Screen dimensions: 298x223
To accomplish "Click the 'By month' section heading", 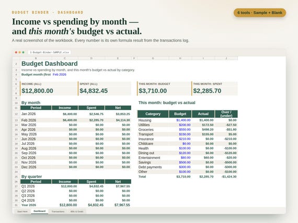I will point(31,103).
